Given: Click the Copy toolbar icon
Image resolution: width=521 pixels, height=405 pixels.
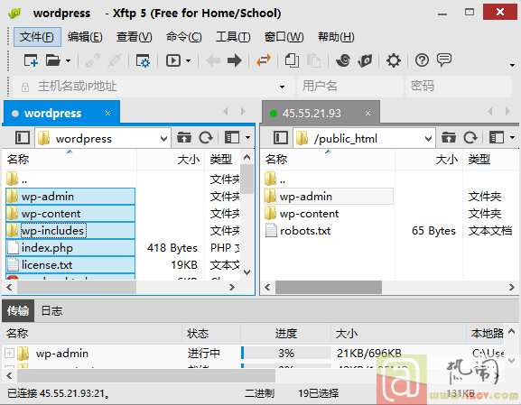Looking at the screenshot, I should [292, 60].
